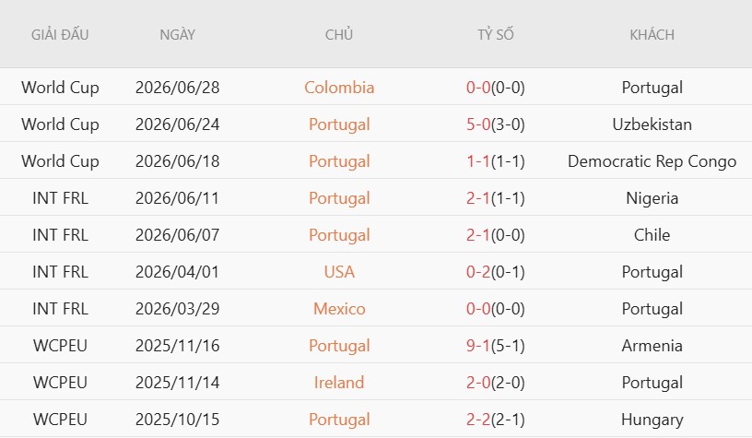Click the Colombia home team link
The width and height of the screenshot is (752, 438).
point(339,88)
